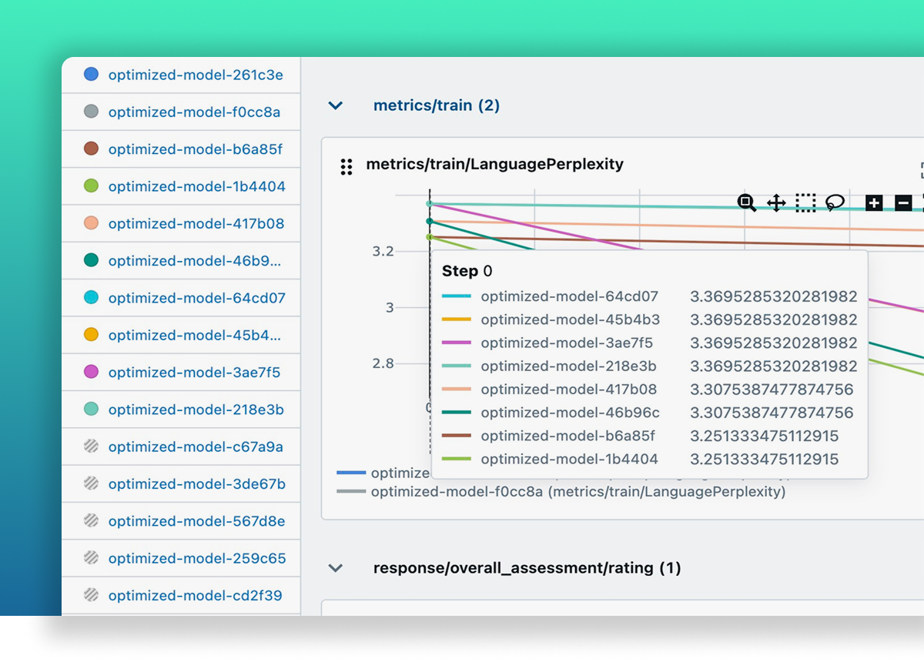Select the box zoom tool on the chart
This screenshot has width=924, height=662.
(745, 202)
